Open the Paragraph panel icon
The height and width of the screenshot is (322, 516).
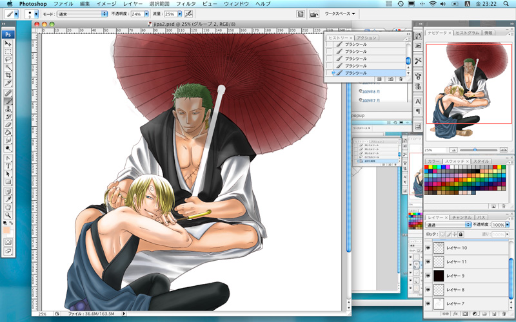[418, 111]
